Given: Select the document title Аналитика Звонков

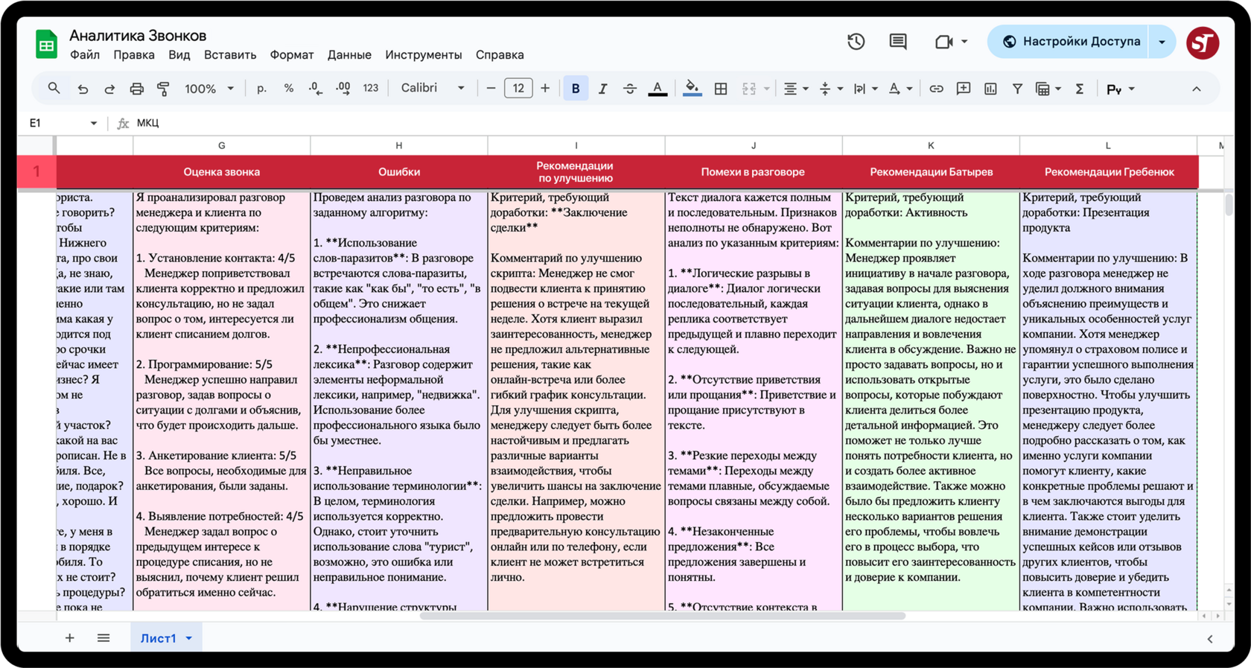Looking at the screenshot, I should pyautogui.click(x=138, y=35).
